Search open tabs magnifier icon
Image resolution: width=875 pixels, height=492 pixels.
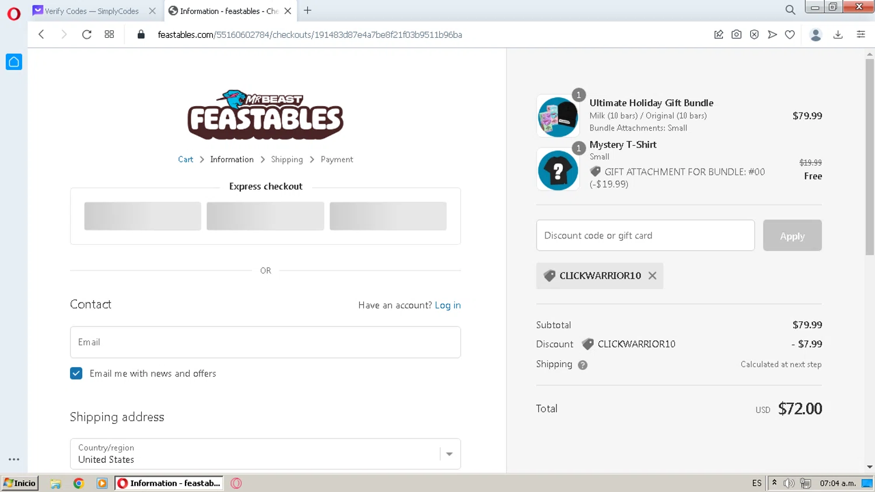790,10
